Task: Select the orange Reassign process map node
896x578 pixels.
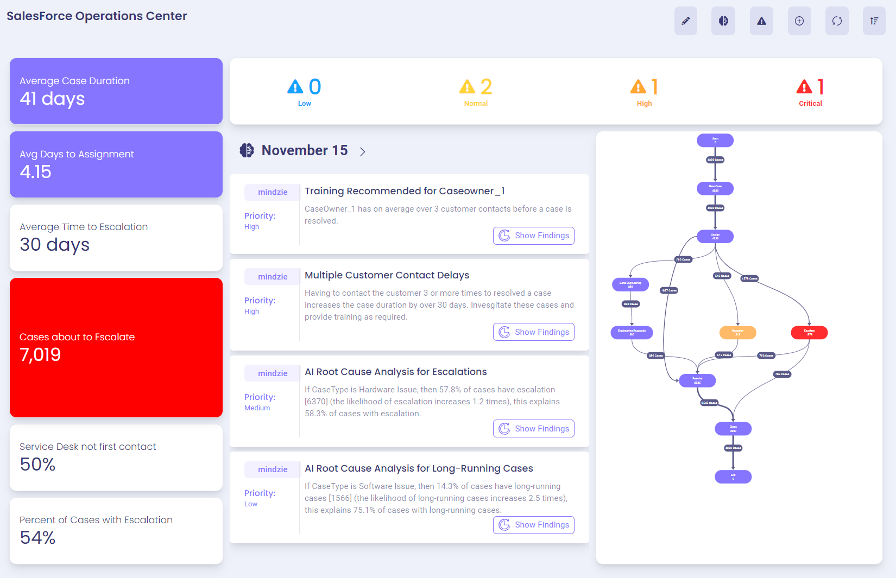Action: coord(737,333)
